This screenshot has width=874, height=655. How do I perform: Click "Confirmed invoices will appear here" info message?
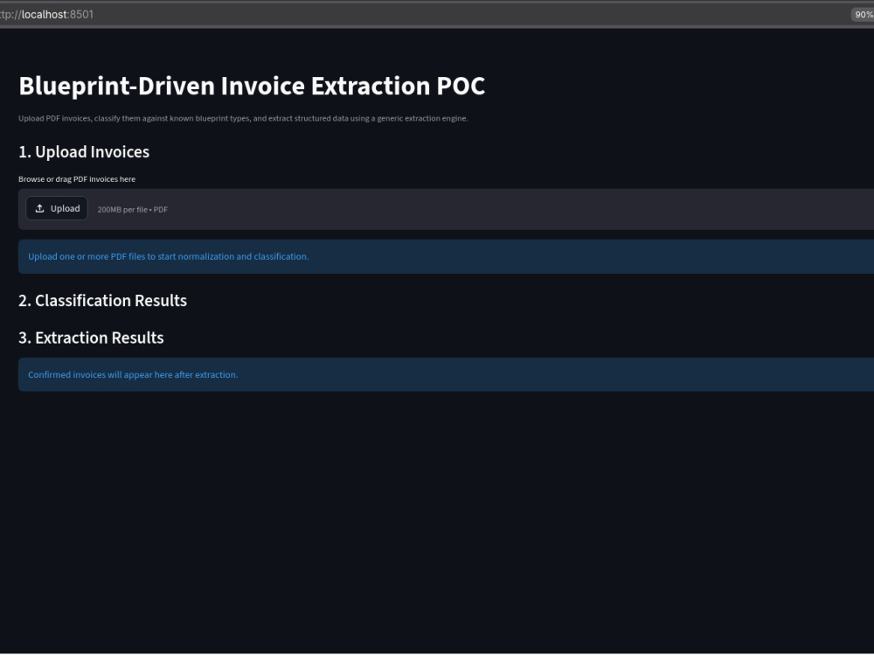tap(446, 375)
